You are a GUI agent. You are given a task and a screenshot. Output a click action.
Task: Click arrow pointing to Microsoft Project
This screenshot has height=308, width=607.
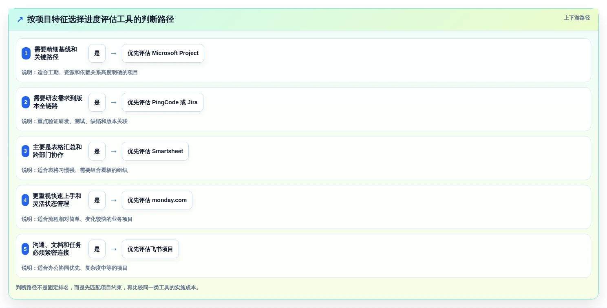(x=114, y=53)
